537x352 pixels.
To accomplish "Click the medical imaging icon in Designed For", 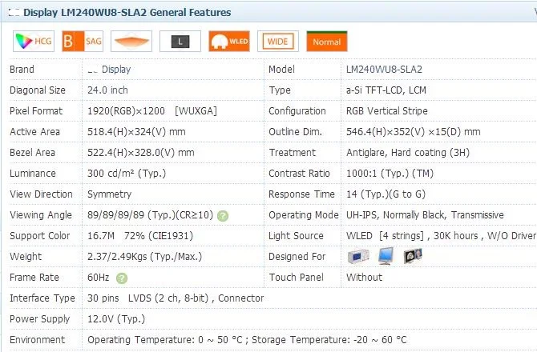I will [x=413, y=256].
